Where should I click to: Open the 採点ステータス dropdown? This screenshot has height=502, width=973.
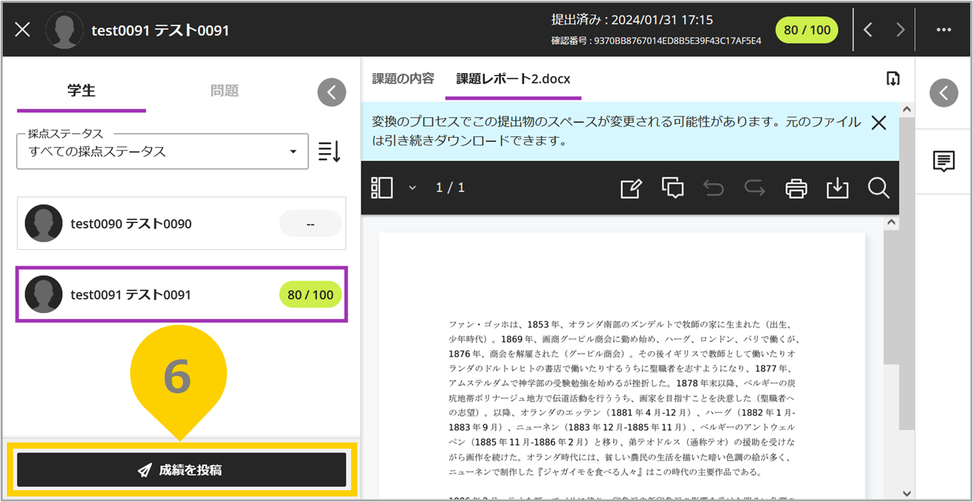[x=163, y=151]
